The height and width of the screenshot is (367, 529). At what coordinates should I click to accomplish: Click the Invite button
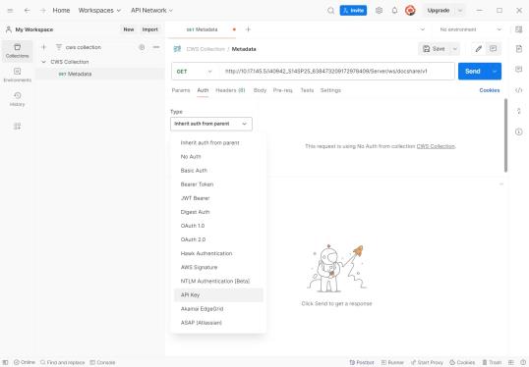pos(353,11)
